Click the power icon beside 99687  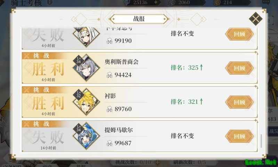(109, 143)
